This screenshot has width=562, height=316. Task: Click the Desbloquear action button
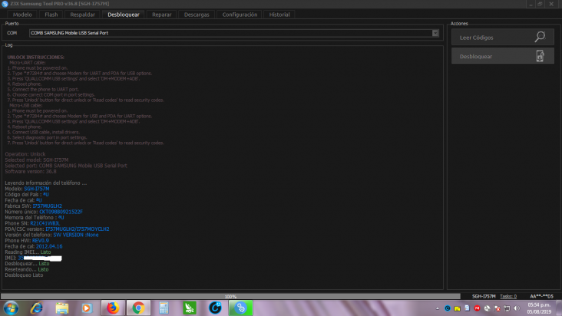click(503, 56)
